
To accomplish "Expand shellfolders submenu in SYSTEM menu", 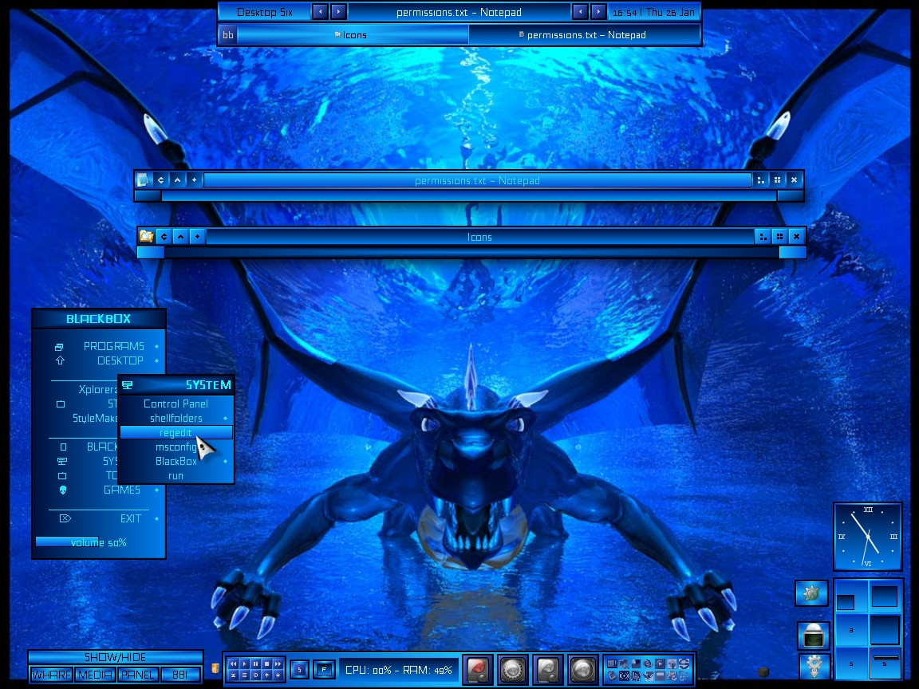I will [x=176, y=418].
